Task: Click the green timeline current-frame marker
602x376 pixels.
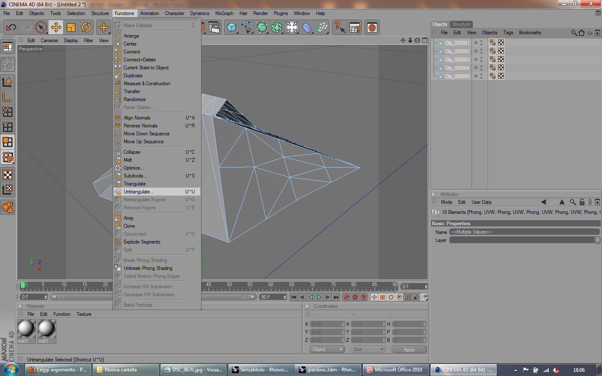Action: pyautogui.click(x=23, y=285)
